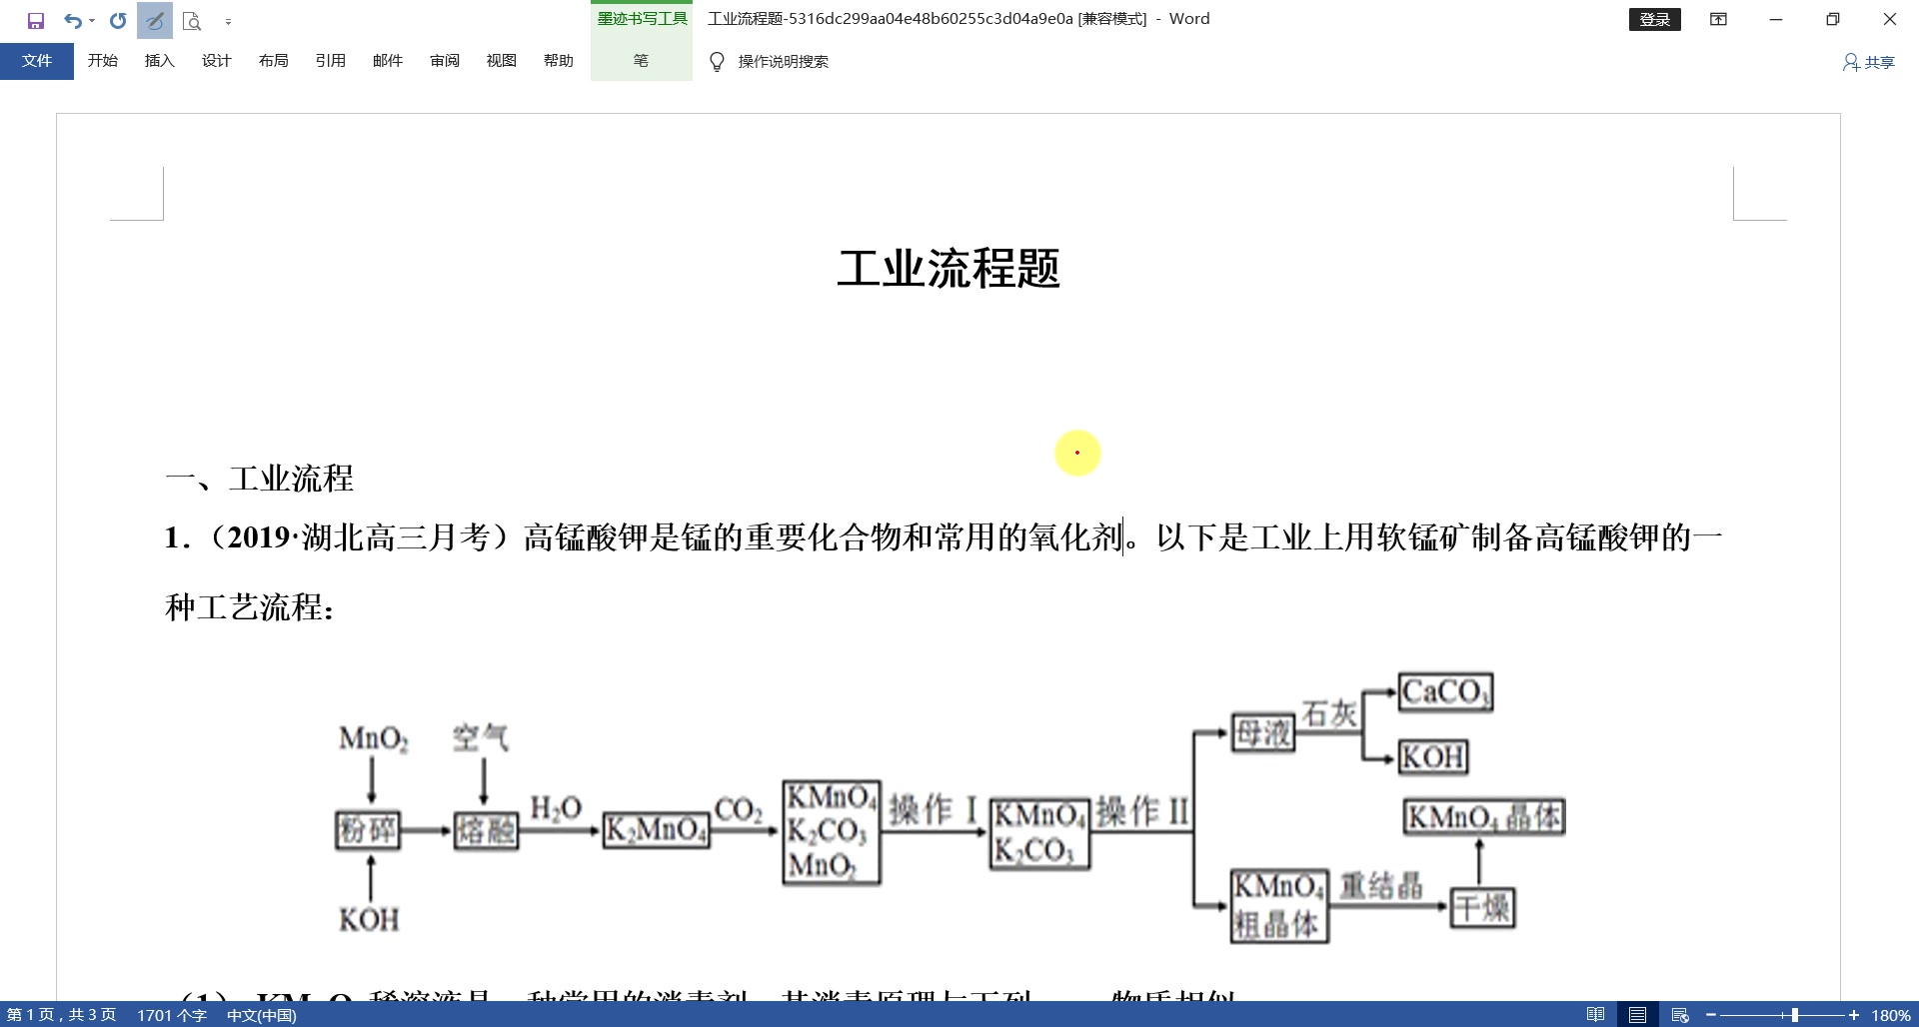Viewport: 1919px width, 1027px height.
Task: Zoom out with the minus button
Action: (x=1712, y=1015)
